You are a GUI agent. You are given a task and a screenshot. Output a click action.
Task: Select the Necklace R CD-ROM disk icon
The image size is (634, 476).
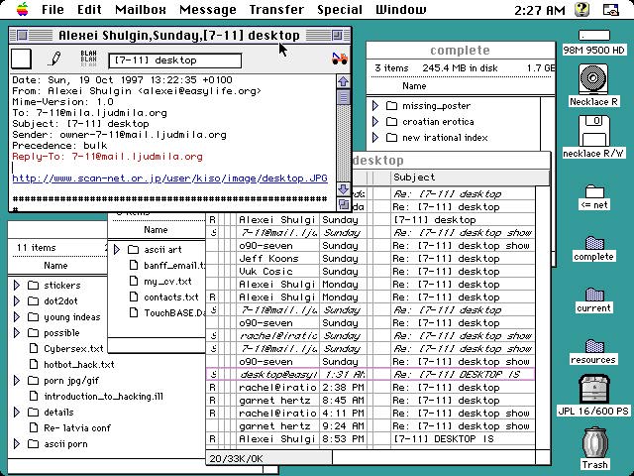594,79
